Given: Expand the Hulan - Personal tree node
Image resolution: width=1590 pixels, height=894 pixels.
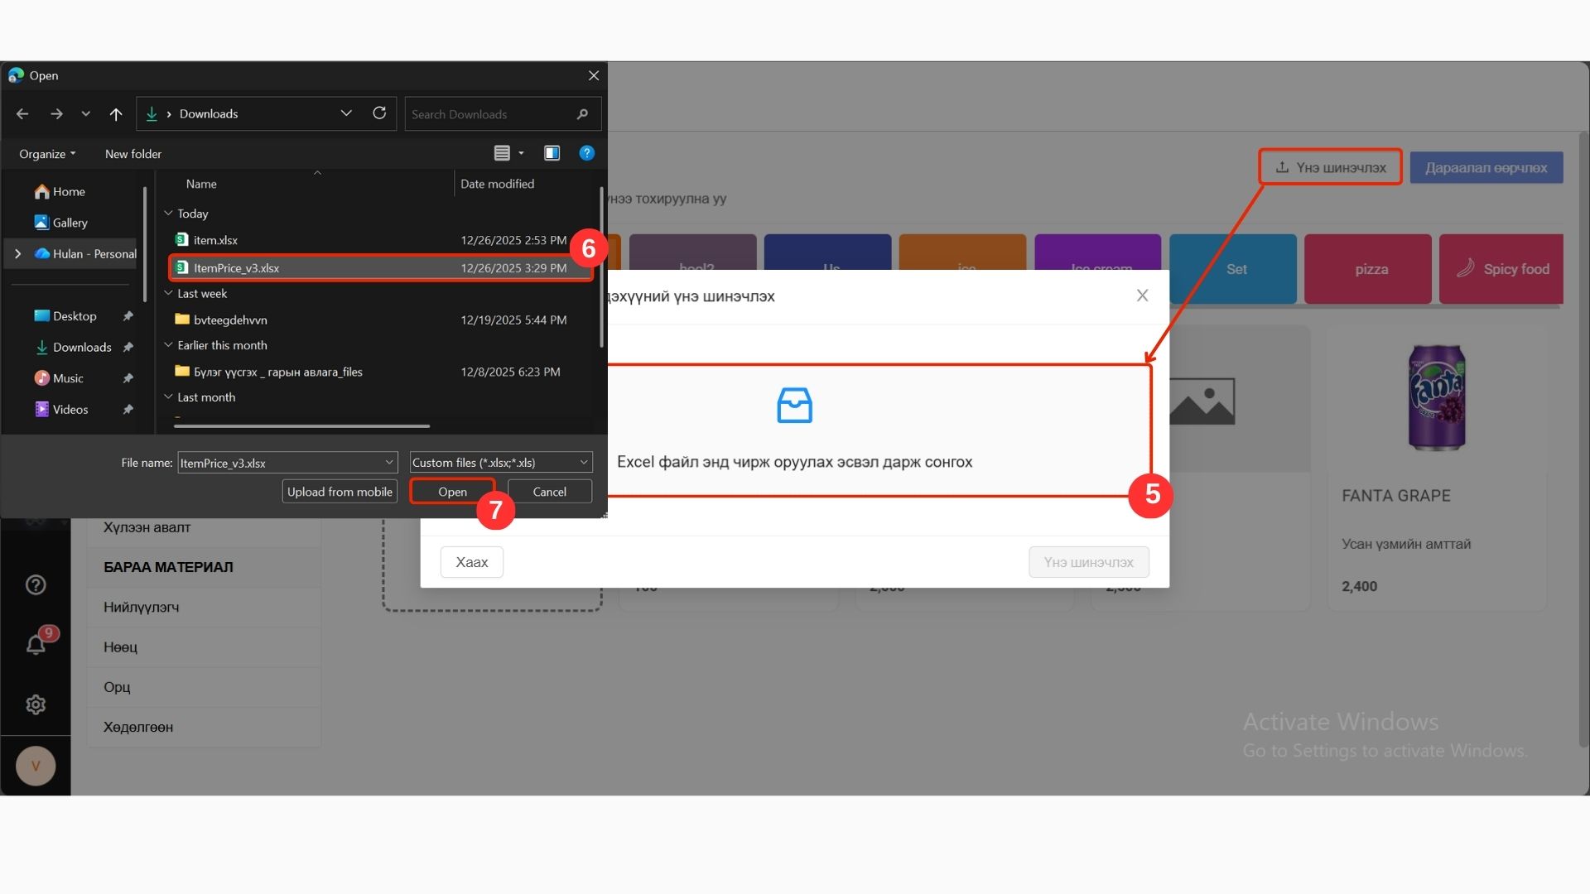Looking at the screenshot, I should 17,254.
